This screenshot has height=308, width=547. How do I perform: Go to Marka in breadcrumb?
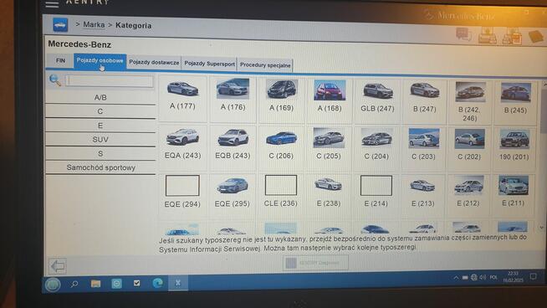94,25
